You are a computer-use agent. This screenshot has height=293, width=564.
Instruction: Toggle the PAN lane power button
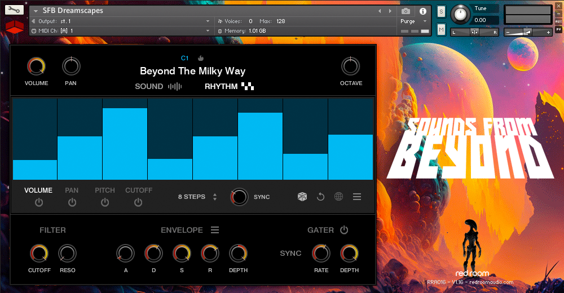72,202
